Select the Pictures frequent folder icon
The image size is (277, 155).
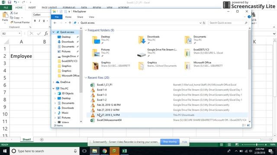[x=96, y=53]
